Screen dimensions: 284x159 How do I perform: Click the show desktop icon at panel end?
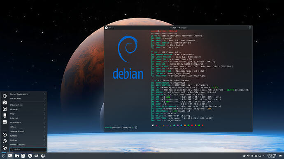pos(280,156)
